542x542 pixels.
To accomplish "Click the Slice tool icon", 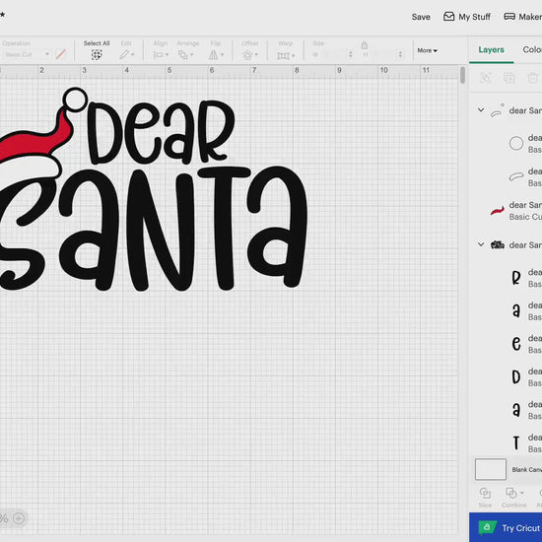I will [x=485, y=493].
